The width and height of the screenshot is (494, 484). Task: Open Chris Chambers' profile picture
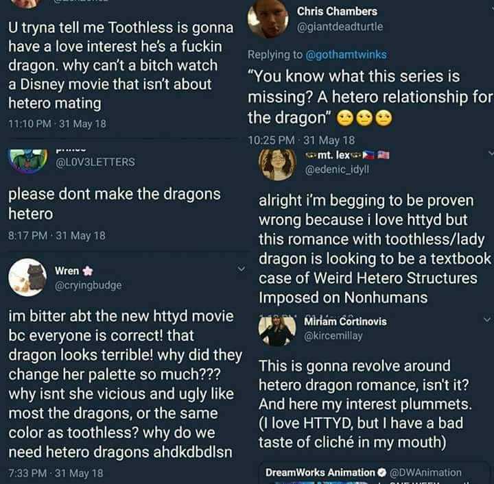click(268, 19)
